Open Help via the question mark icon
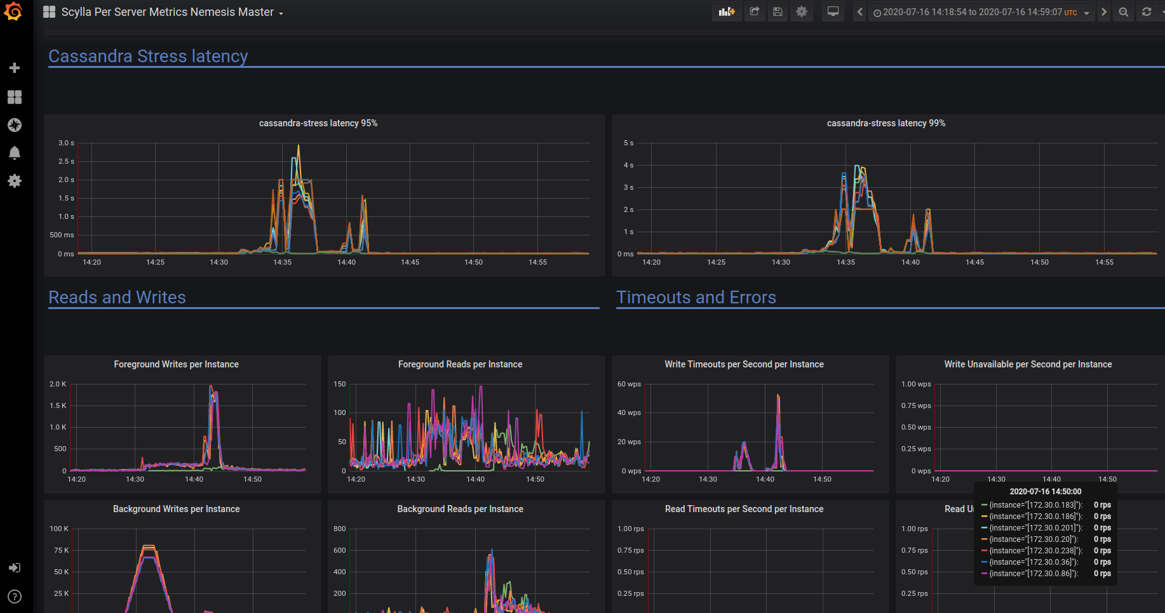The width and height of the screenshot is (1165, 613). coord(14,597)
